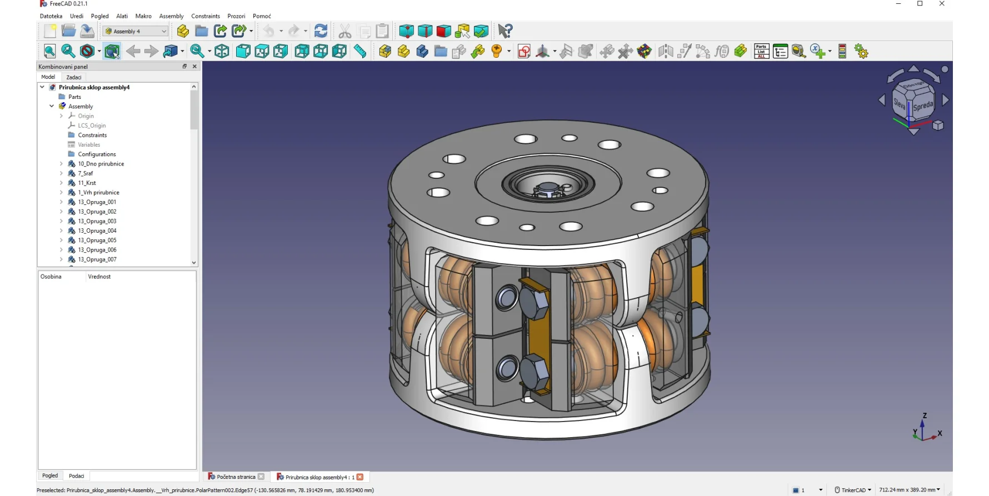
Task: Click the Fit All zoom icon
Action: tap(49, 52)
